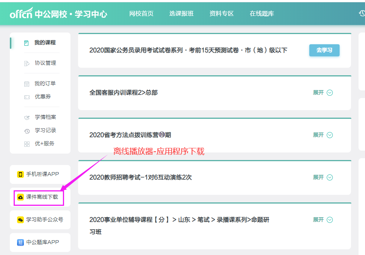
Task: Click the 协议管理 sidebar icon
Action: pos(27,63)
